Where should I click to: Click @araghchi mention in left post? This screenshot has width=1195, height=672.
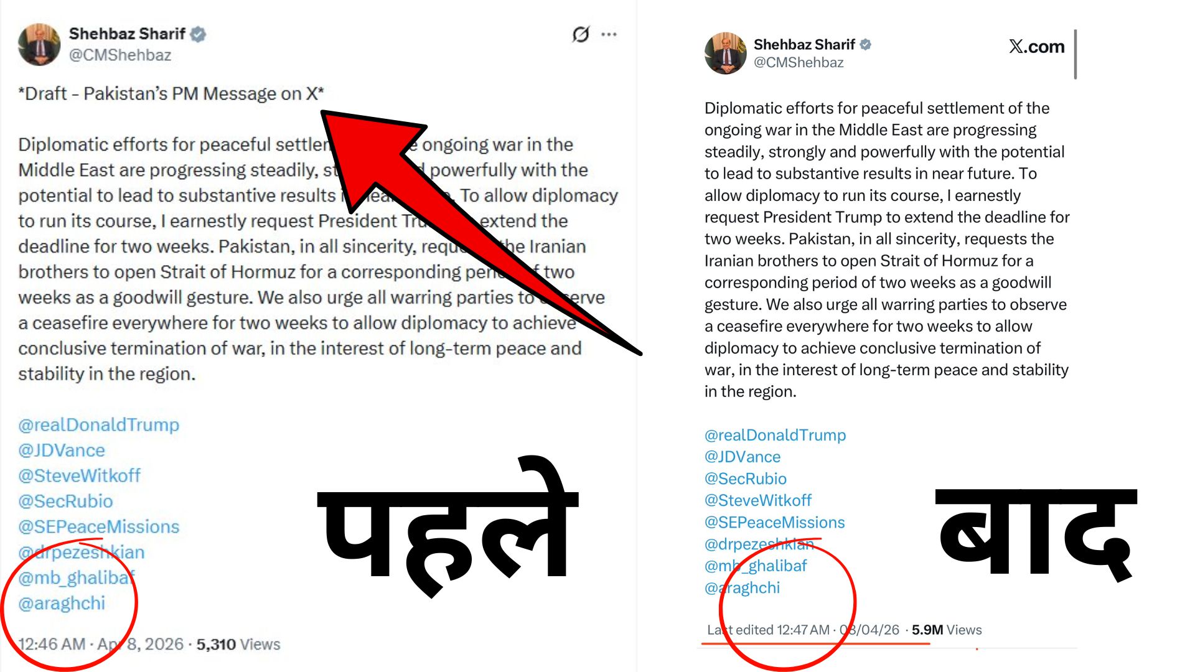tap(62, 604)
